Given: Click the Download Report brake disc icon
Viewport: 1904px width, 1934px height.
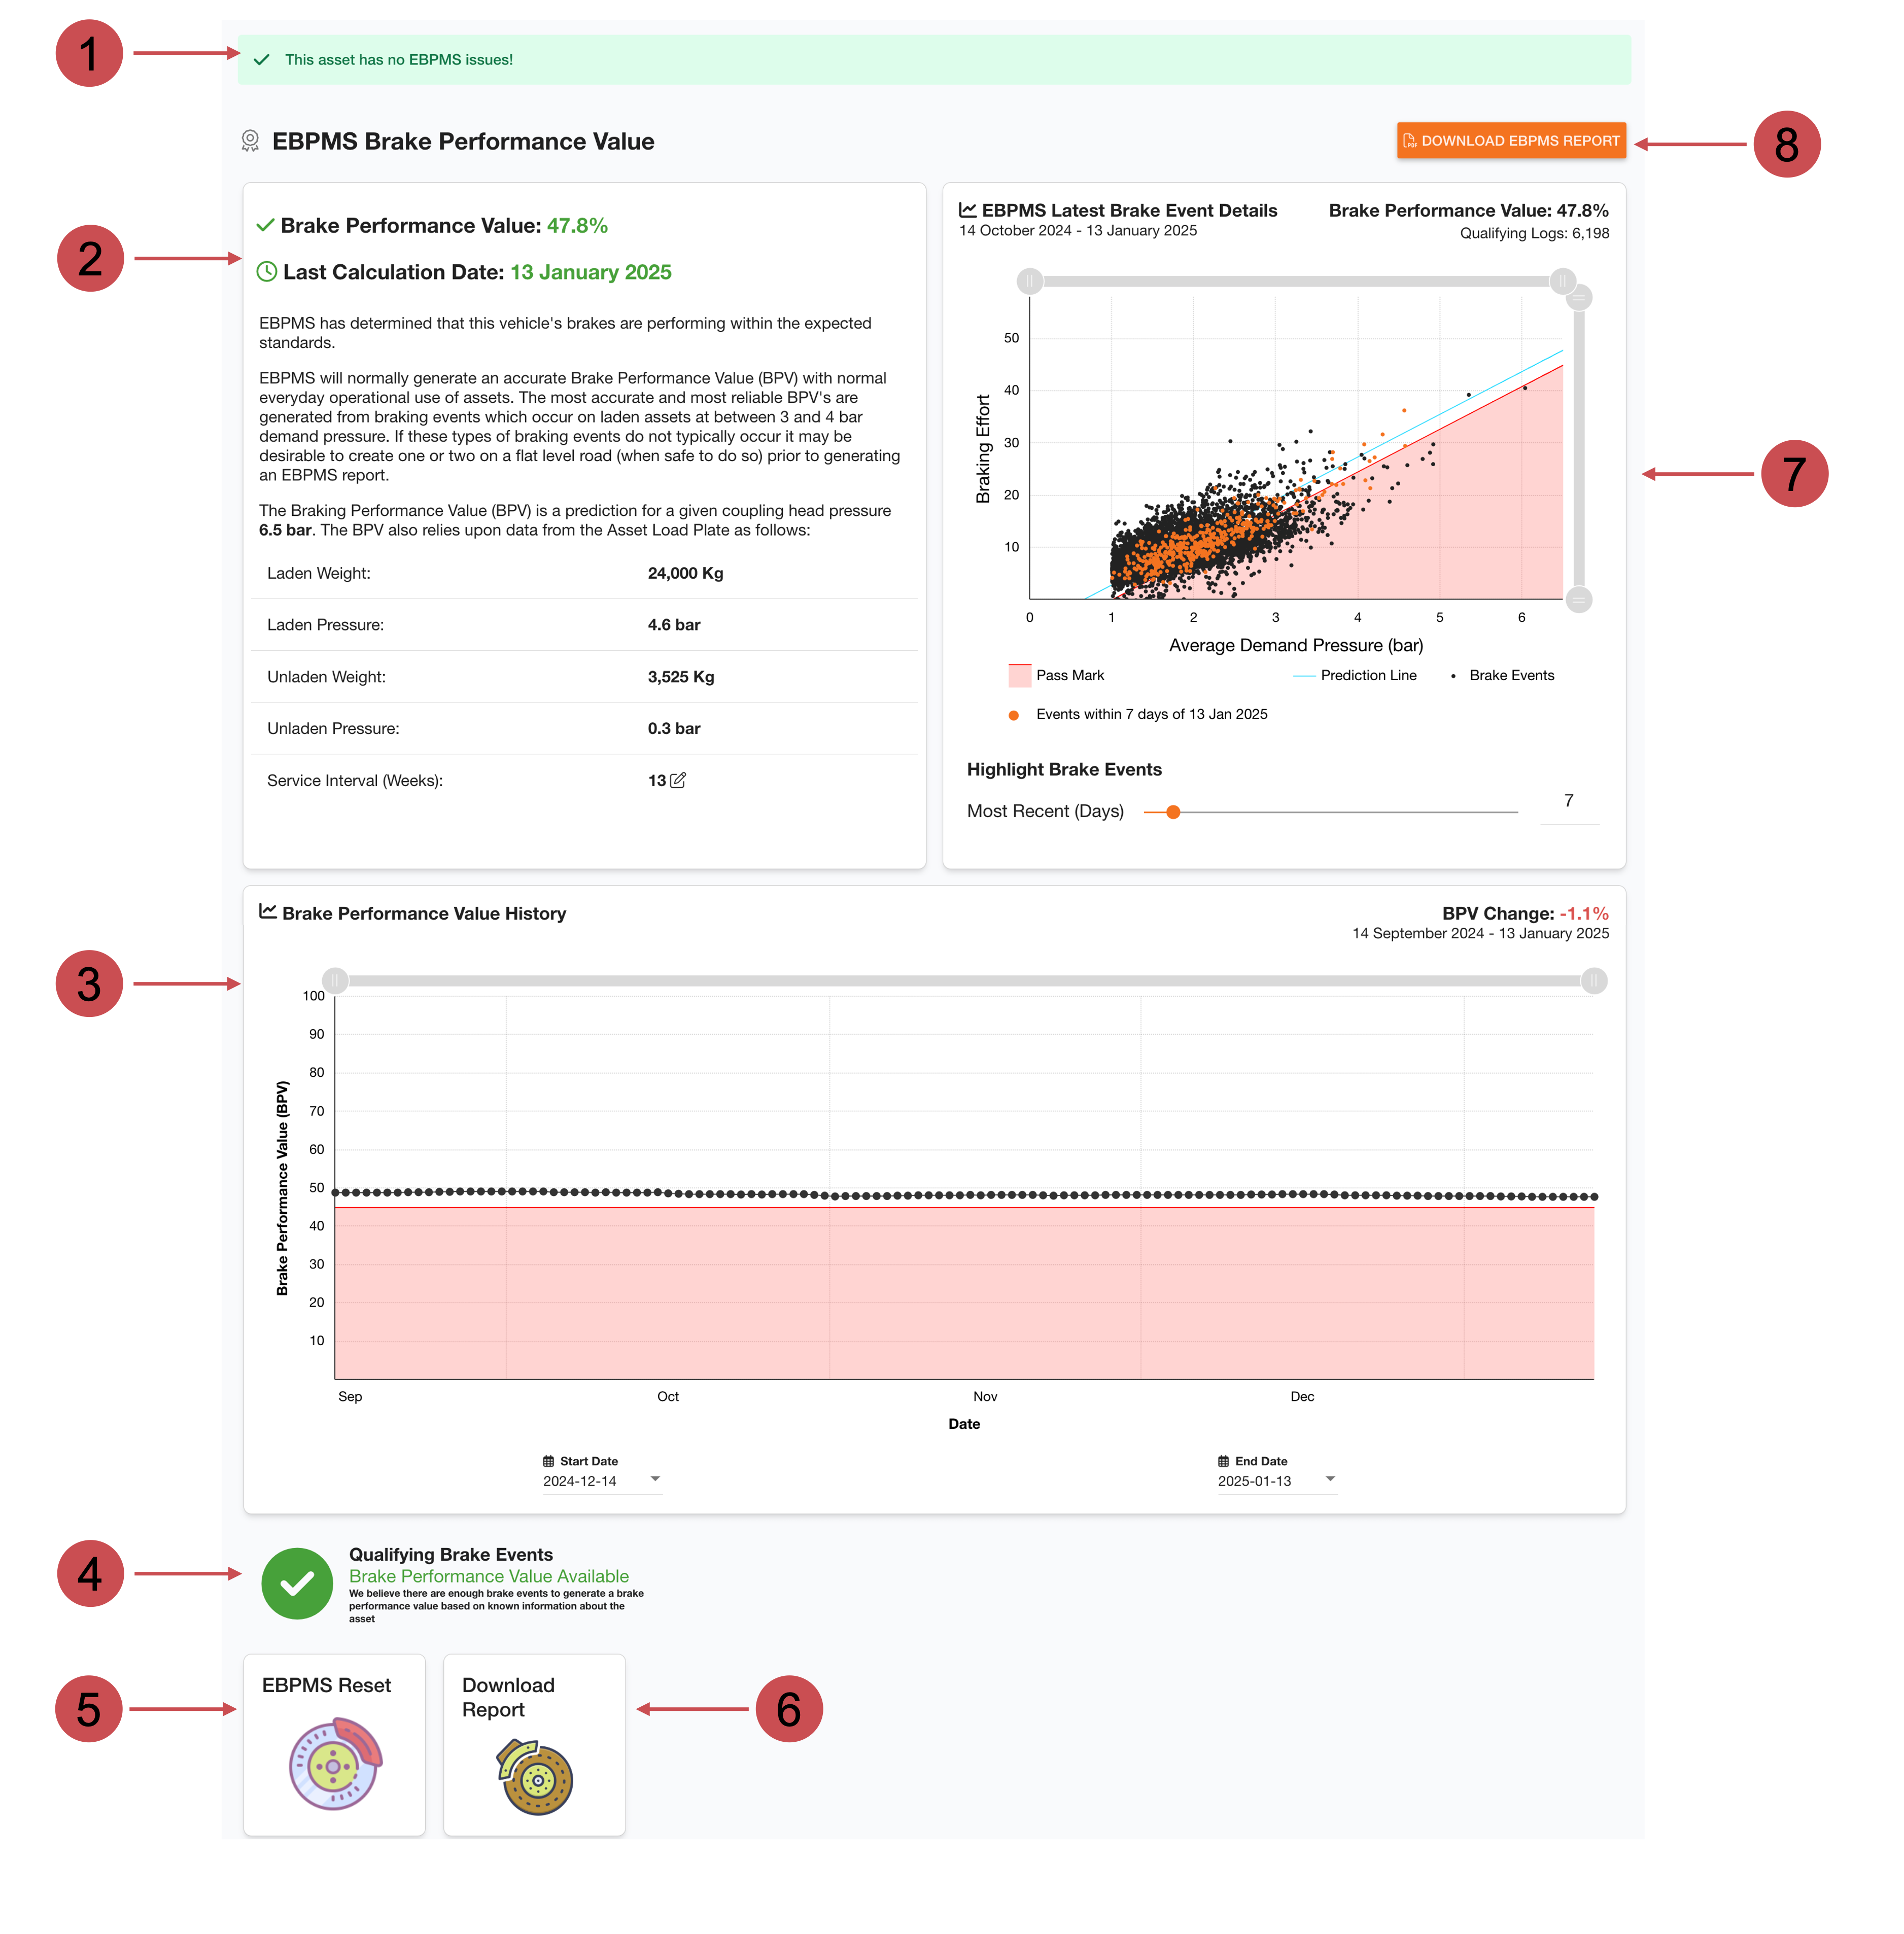Looking at the screenshot, I should tap(535, 1777).
